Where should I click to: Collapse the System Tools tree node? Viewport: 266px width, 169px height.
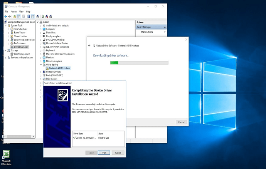pyautogui.click(x=6, y=25)
